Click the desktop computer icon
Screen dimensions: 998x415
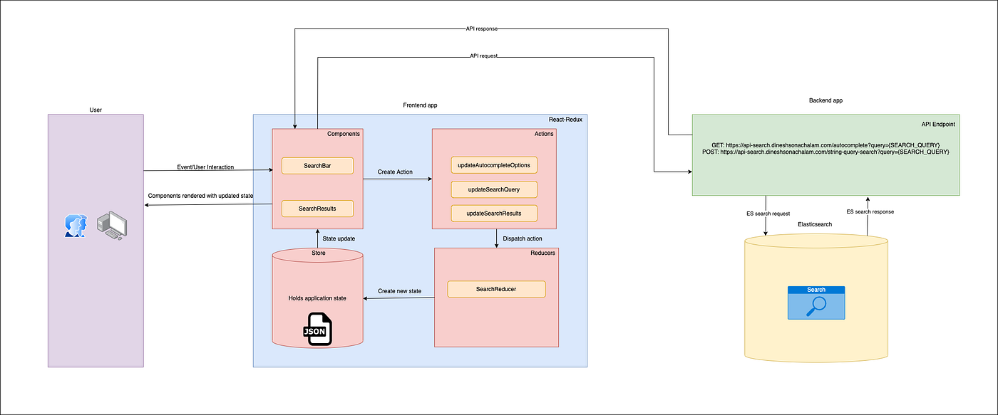(112, 224)
